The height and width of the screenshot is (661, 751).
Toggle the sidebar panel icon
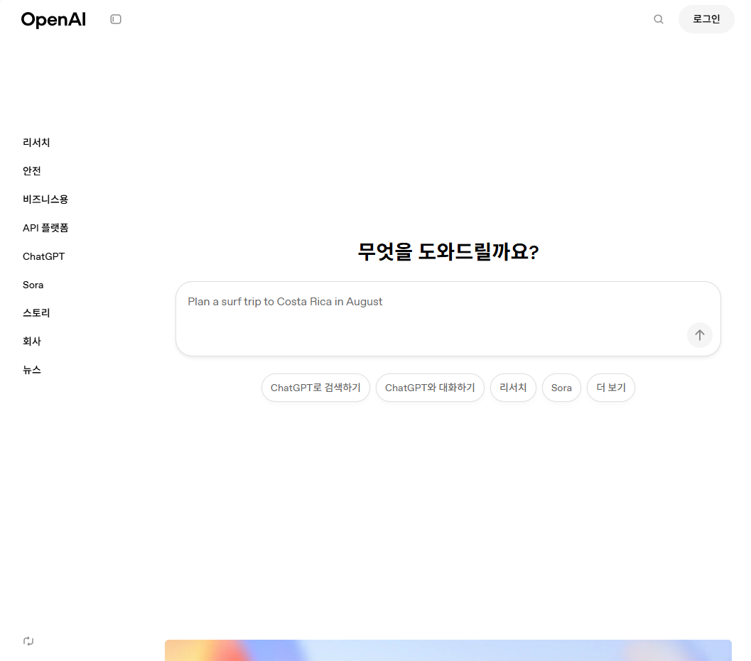tap(115, 19)
